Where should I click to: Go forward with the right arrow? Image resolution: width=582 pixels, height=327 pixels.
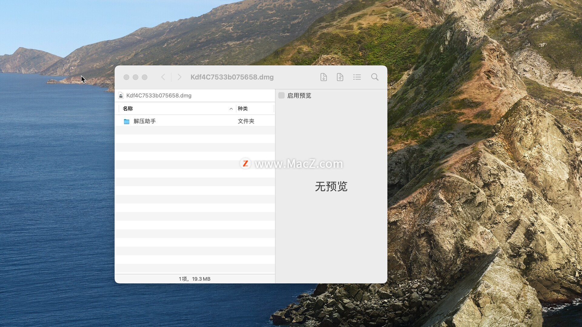(x=179, y=77)
